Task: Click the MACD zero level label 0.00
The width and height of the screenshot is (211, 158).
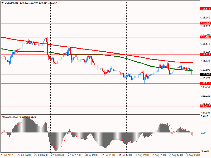Action: [203, 133]
